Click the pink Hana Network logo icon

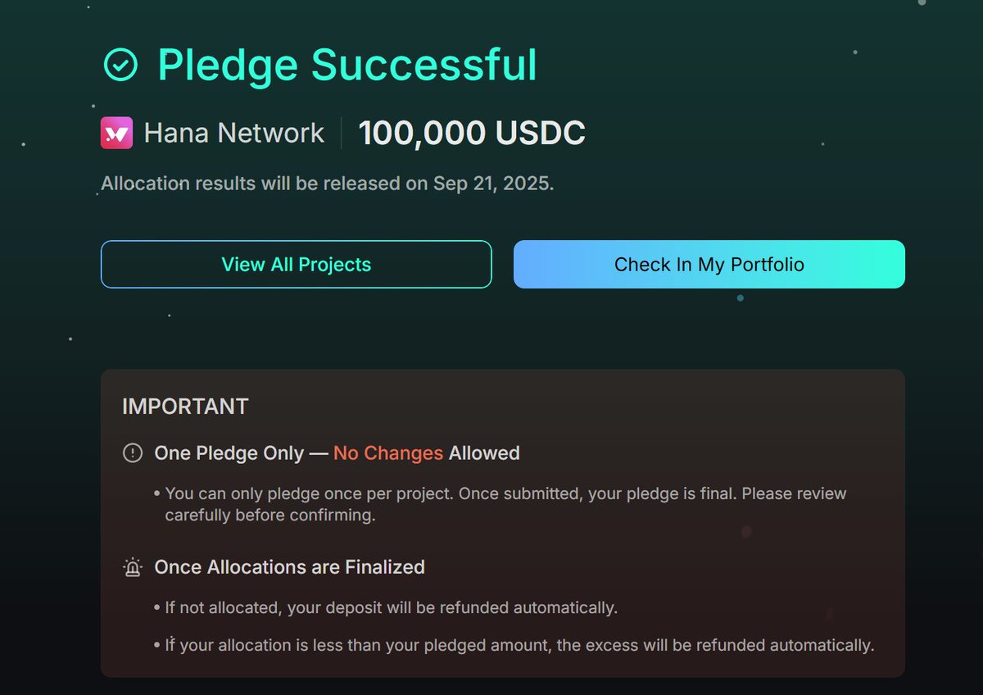click(116, 133)
